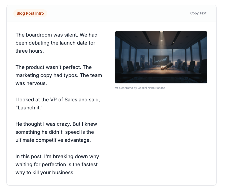The height and width of the screenshot is (195, 225).
Task: Select the Blog Post Intro pill label
Action: click(x=30, y=13)
